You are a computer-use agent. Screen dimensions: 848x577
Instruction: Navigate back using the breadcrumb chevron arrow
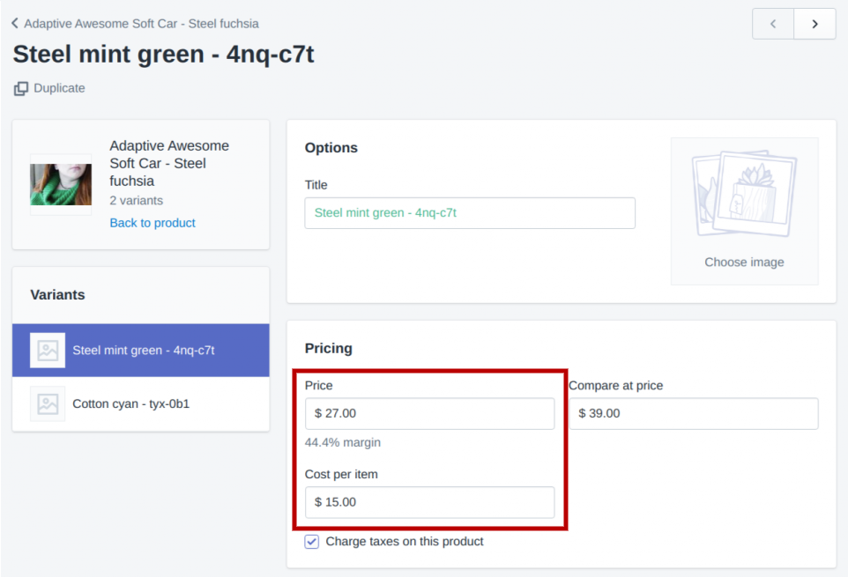(14, 24)
